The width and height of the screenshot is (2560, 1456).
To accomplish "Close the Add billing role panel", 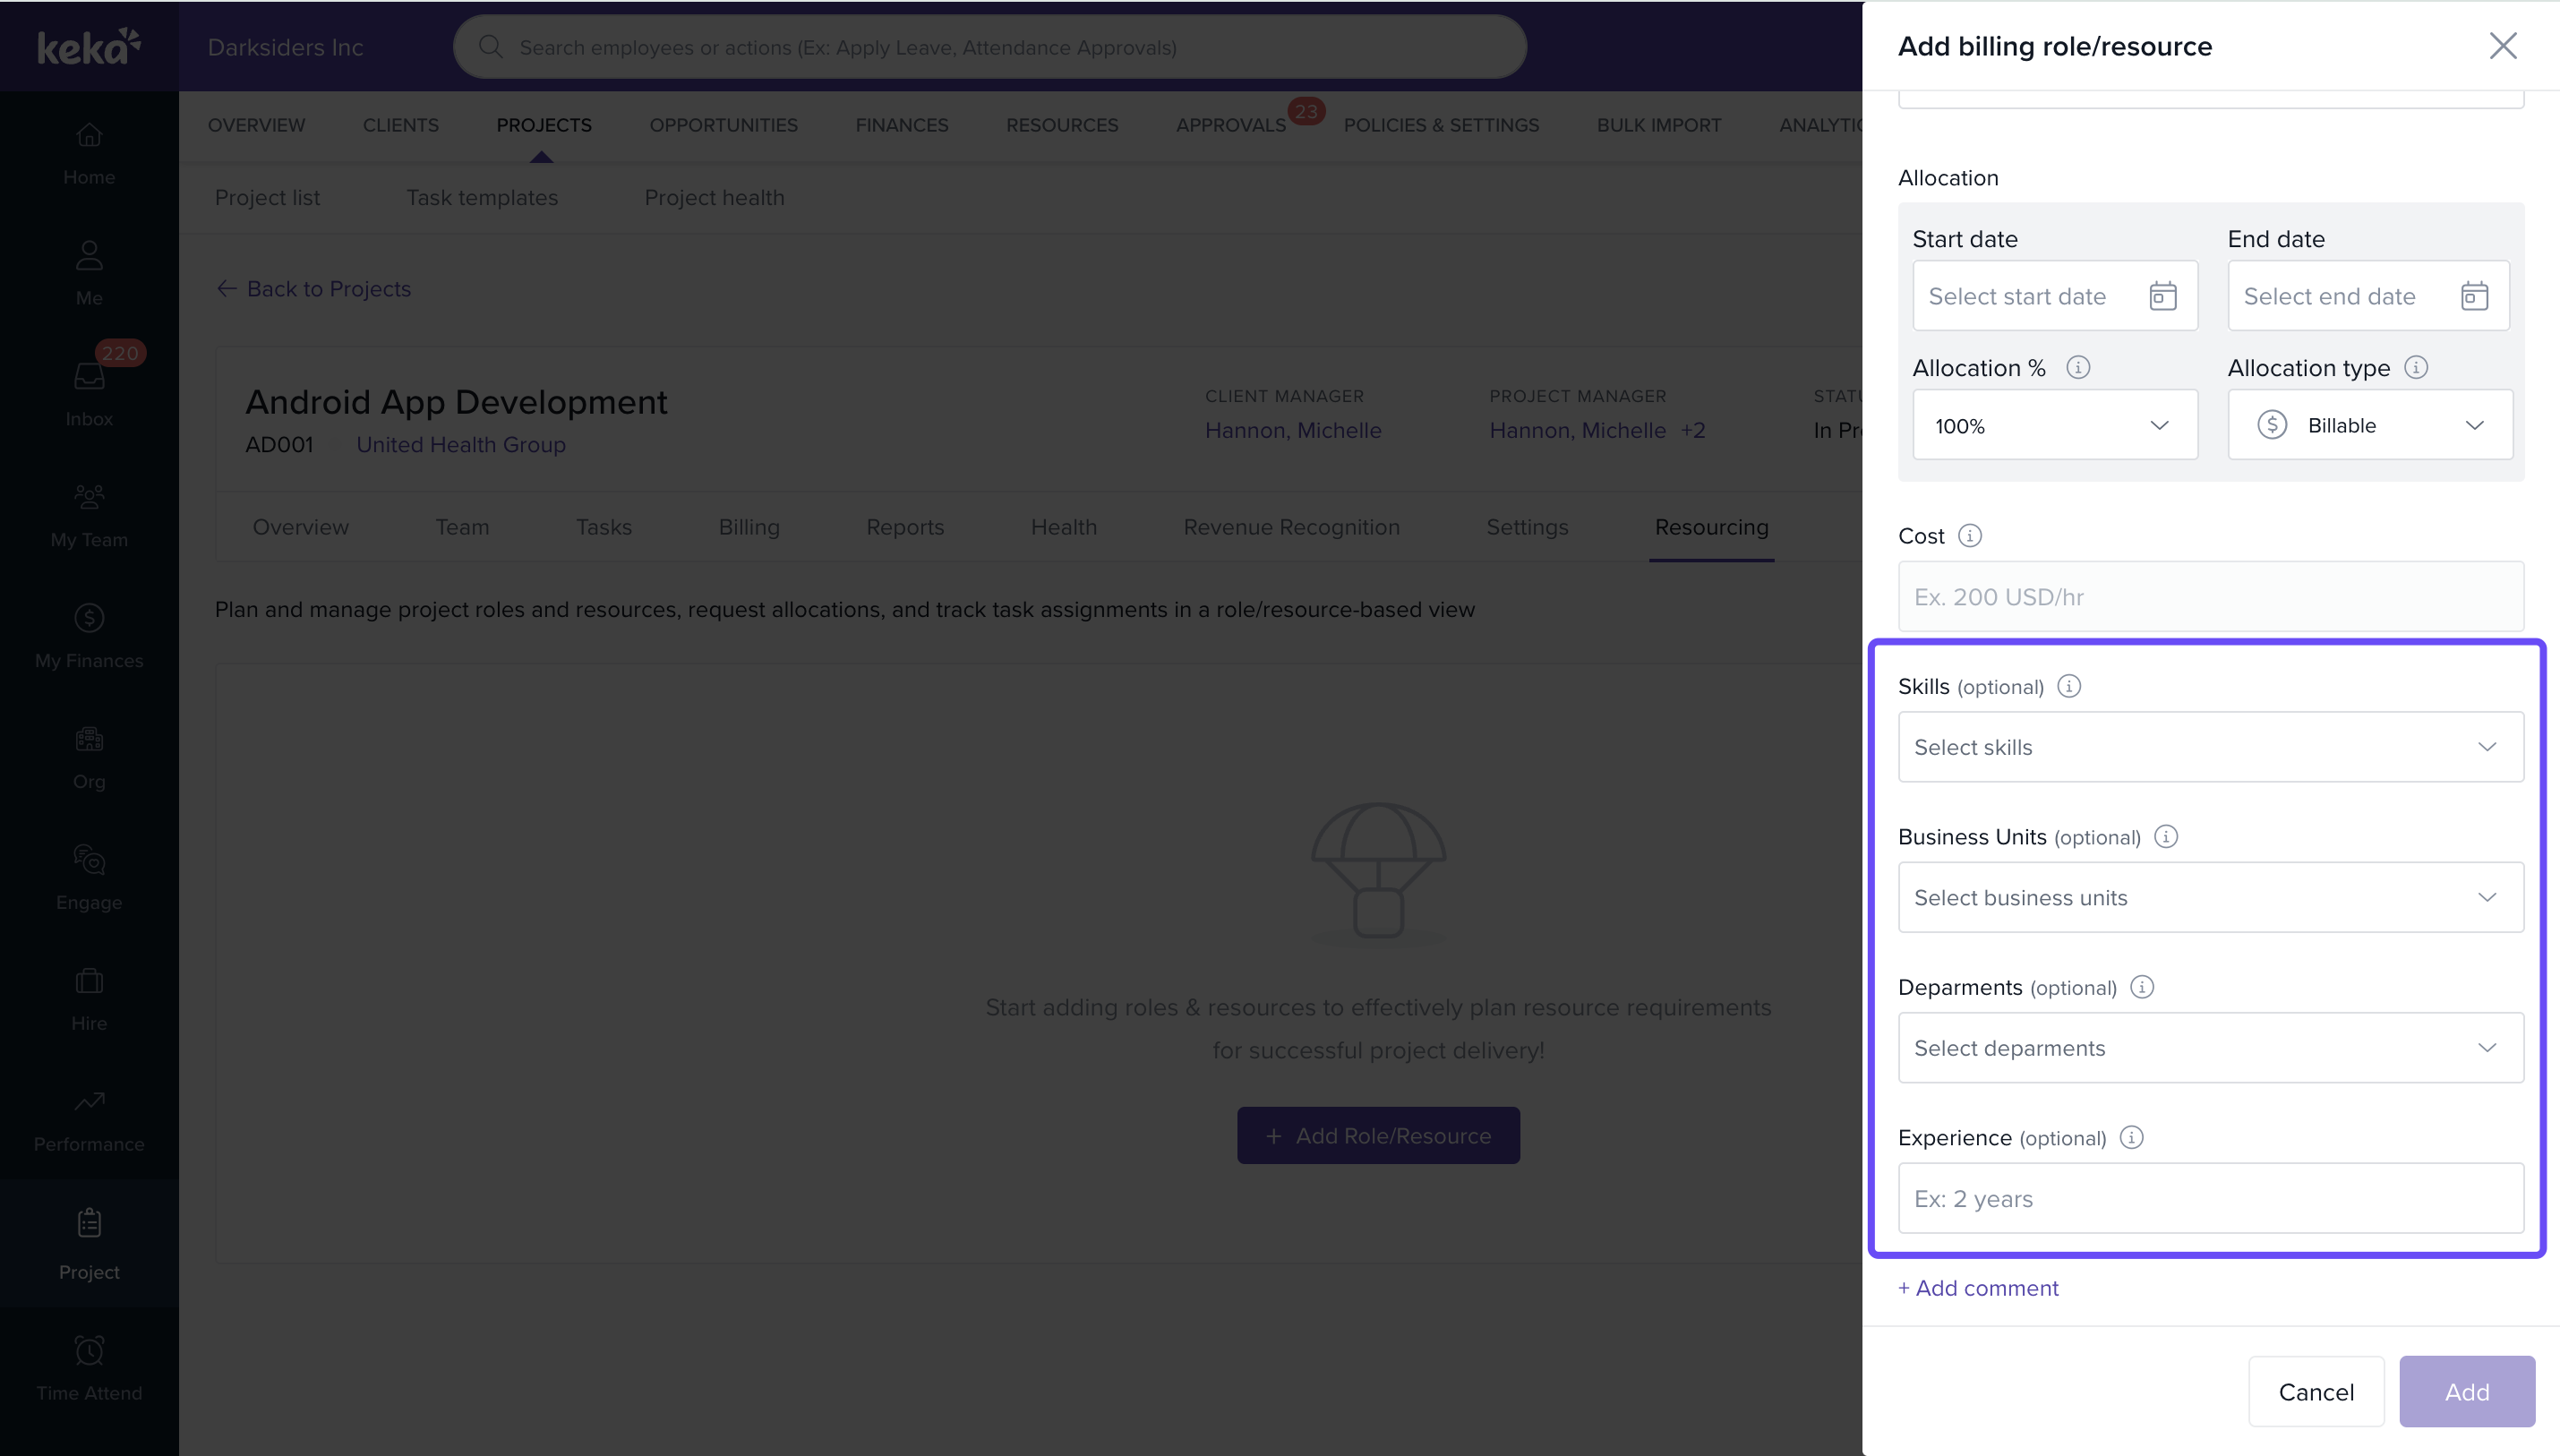I will 2502,46.
